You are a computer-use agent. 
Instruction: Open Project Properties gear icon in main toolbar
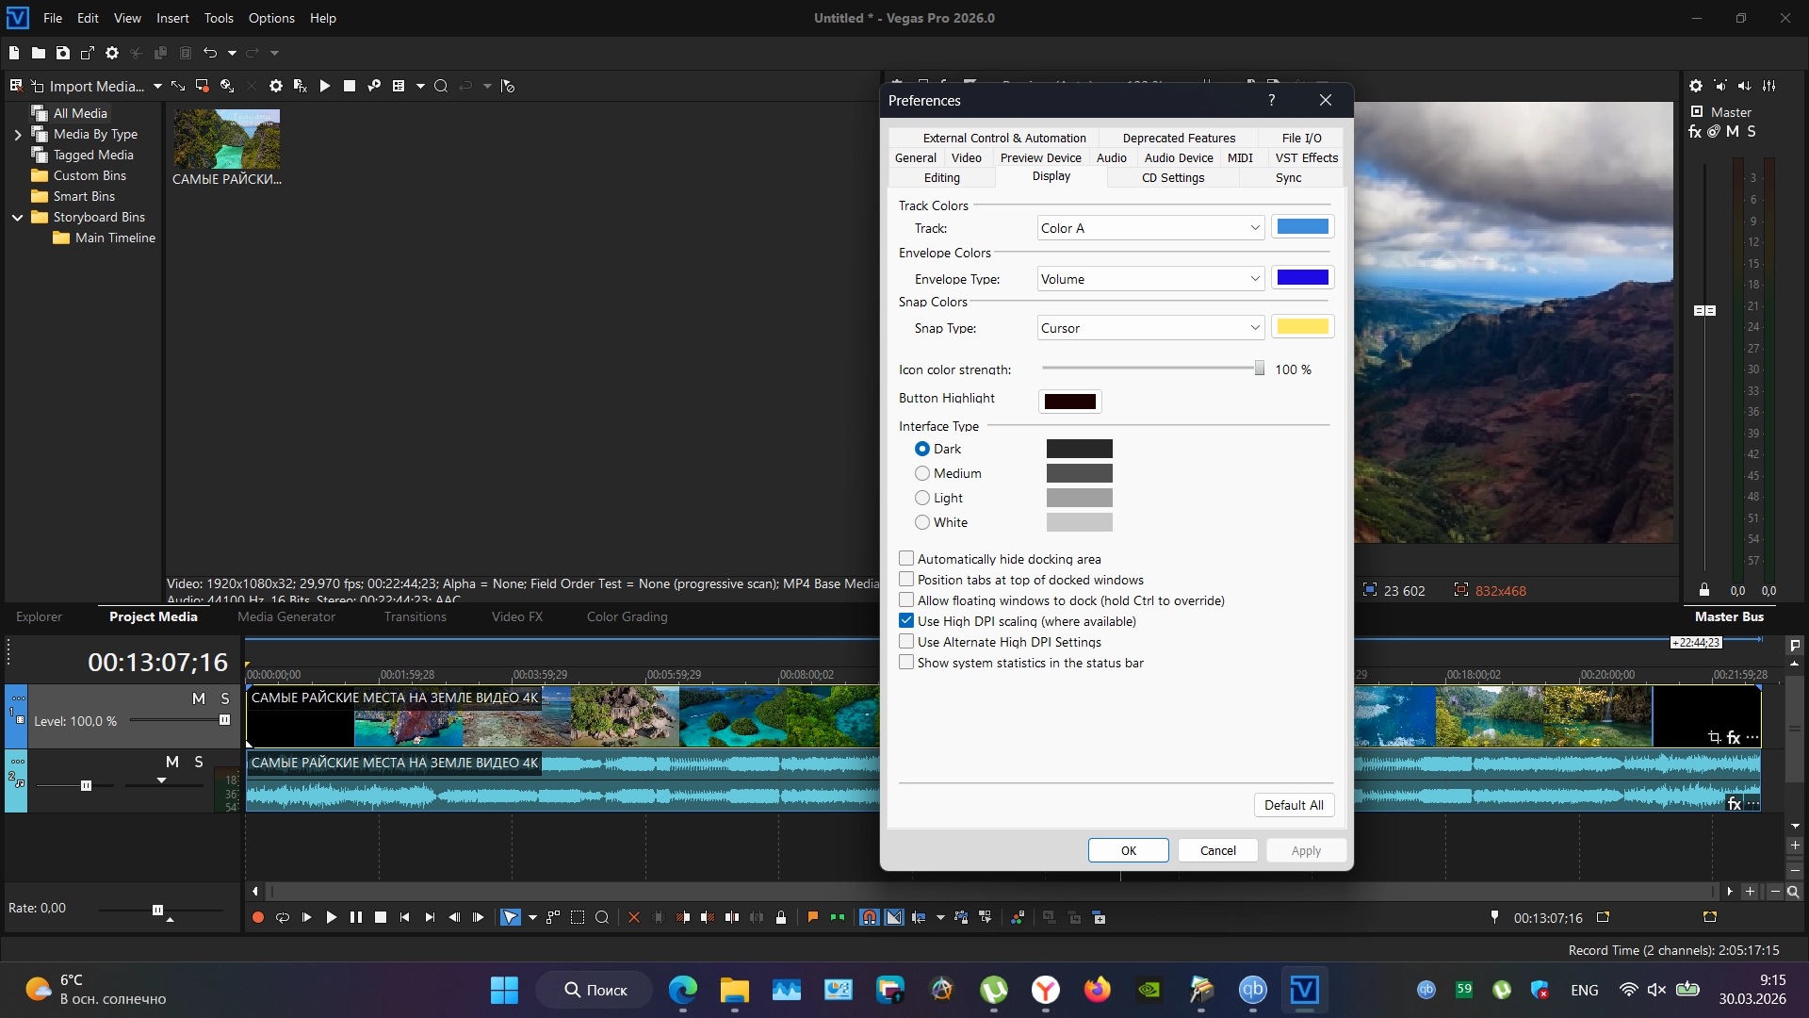pos(112,53)
